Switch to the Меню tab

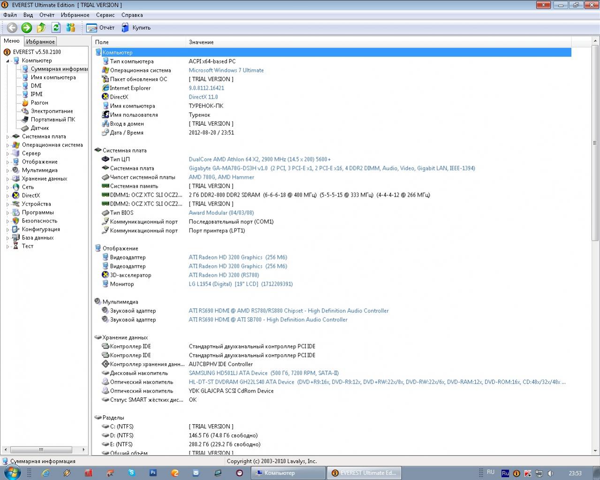[x=12, y=41]
